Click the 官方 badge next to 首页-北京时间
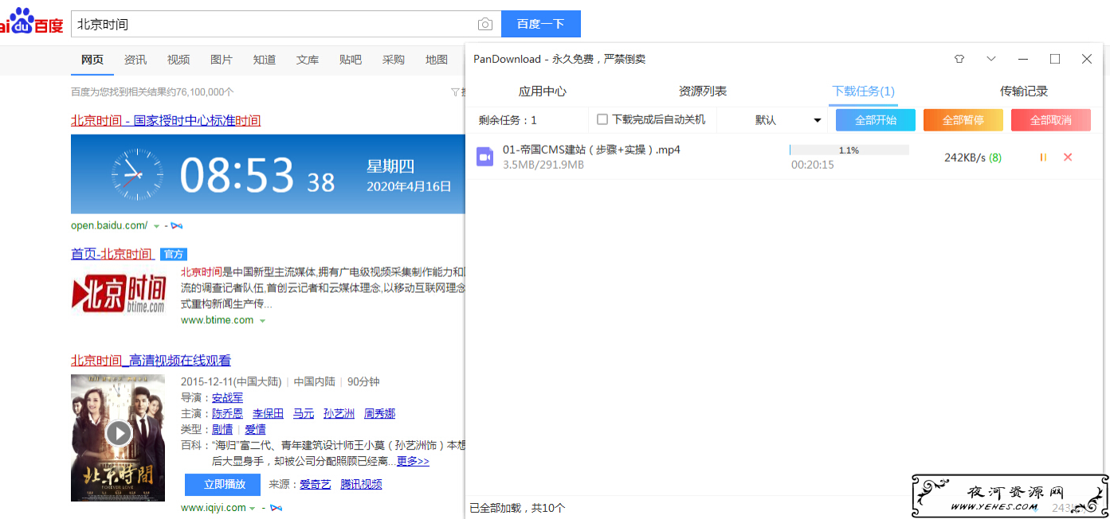Screen dimensions: 1110x519 click(174, 254)
